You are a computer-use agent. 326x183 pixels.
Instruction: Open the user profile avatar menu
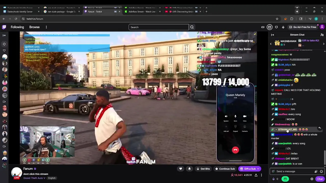322,27
